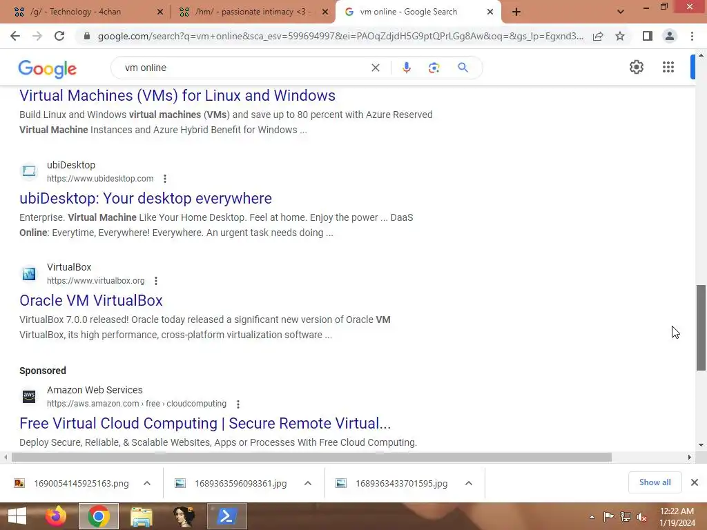
Task: Open Windows Start menu
Action: [17, 516]
